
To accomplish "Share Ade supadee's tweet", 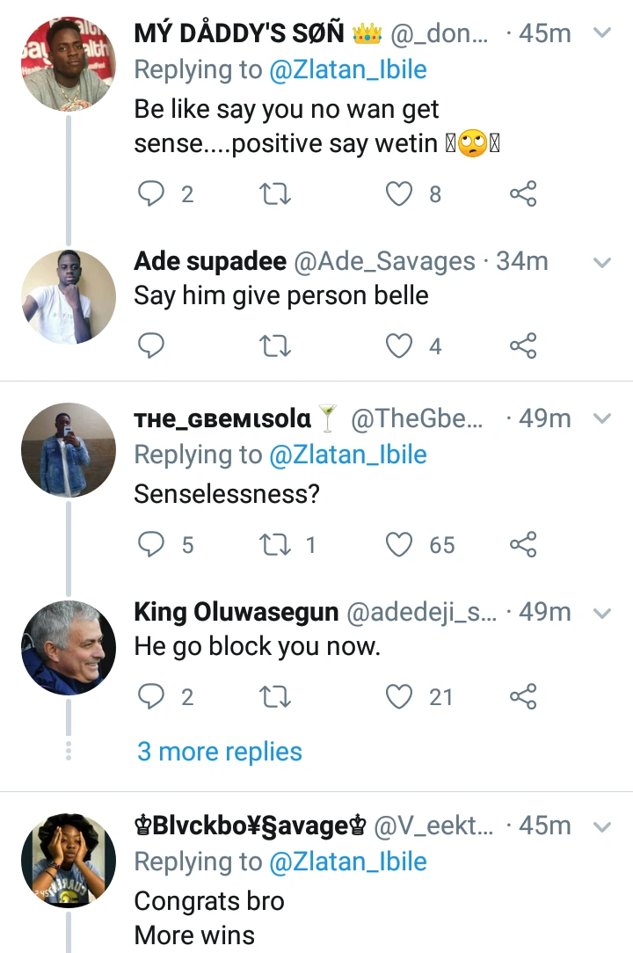I will coord(523,346).
